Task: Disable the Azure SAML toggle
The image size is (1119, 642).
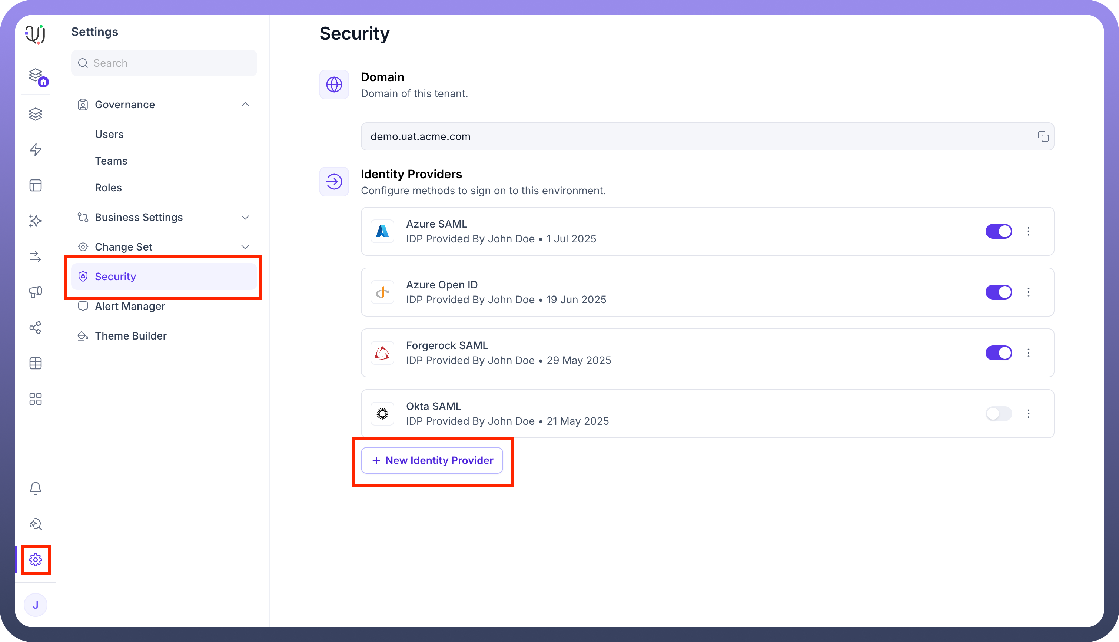Action: pos(998,232)
